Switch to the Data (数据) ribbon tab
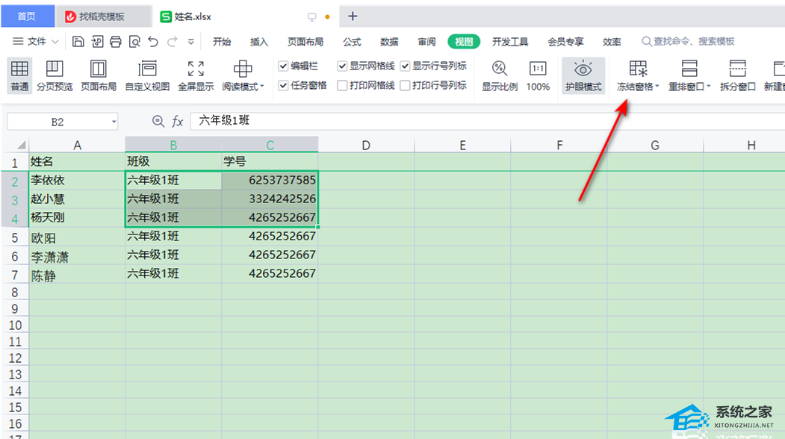 click(389, 42)
